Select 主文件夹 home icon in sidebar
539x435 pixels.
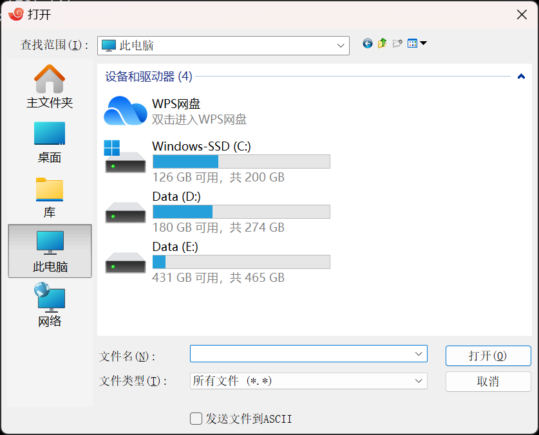click(50, 87)
